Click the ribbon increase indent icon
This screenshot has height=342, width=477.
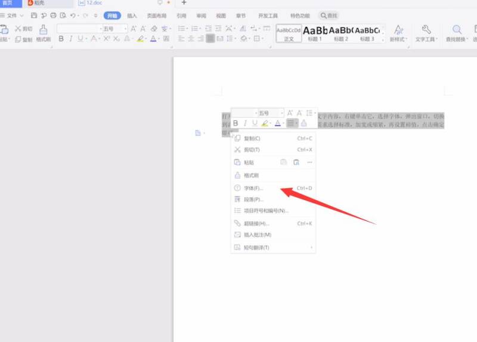(218, 29)
